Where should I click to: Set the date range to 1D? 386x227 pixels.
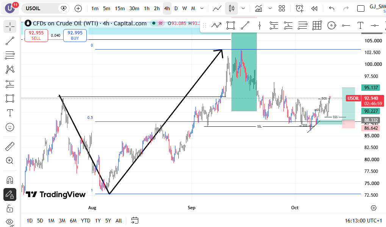click(x=30, y=221)
